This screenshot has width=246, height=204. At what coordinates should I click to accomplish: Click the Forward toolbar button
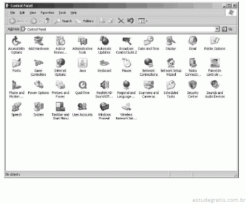(34, 21)
